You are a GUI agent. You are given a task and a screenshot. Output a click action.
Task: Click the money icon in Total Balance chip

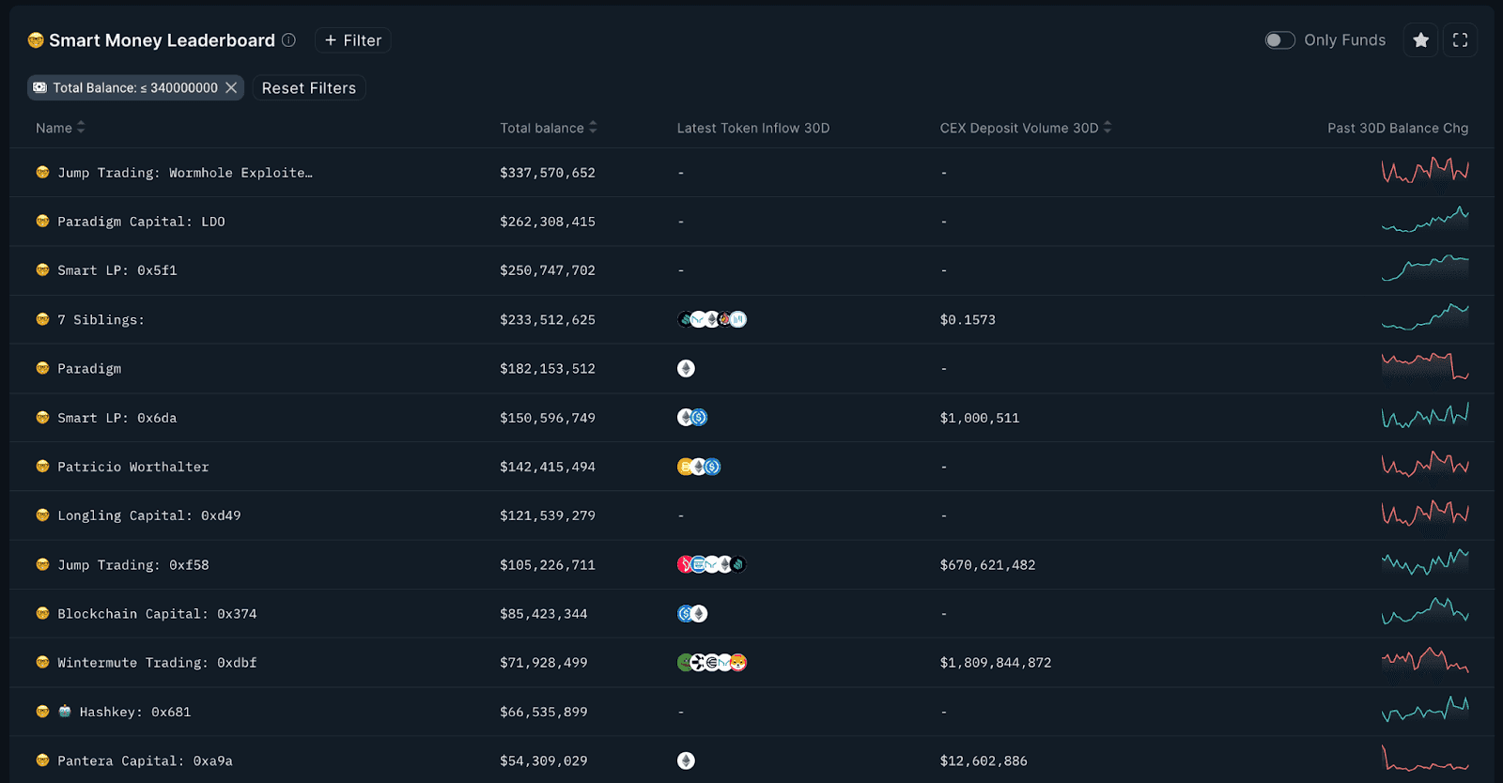pos(39,87)
